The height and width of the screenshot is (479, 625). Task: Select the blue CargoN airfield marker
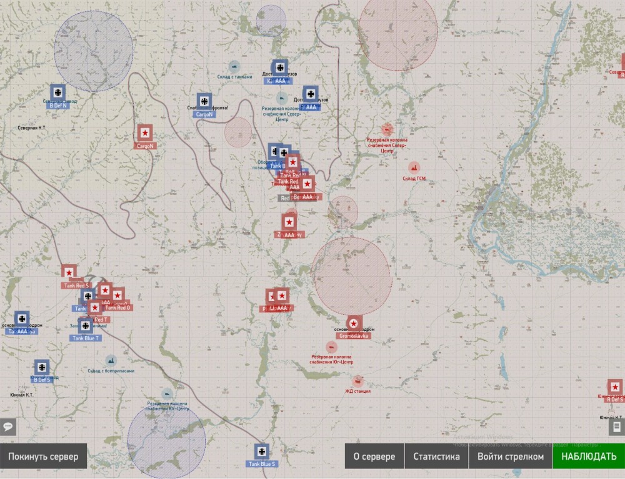coord(204,101)
